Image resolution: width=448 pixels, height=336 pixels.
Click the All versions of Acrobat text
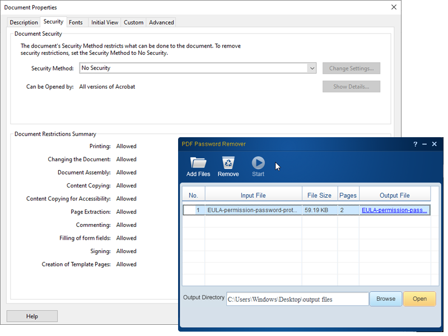[107, 87]
